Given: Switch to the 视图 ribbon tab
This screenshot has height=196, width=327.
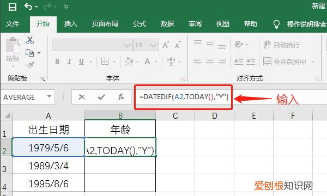Looking at the screenshot, I should coord(223,24).
